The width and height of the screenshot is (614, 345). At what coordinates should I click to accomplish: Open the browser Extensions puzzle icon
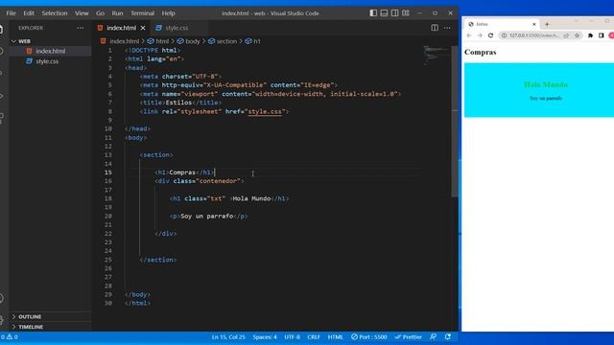(590, 35)
